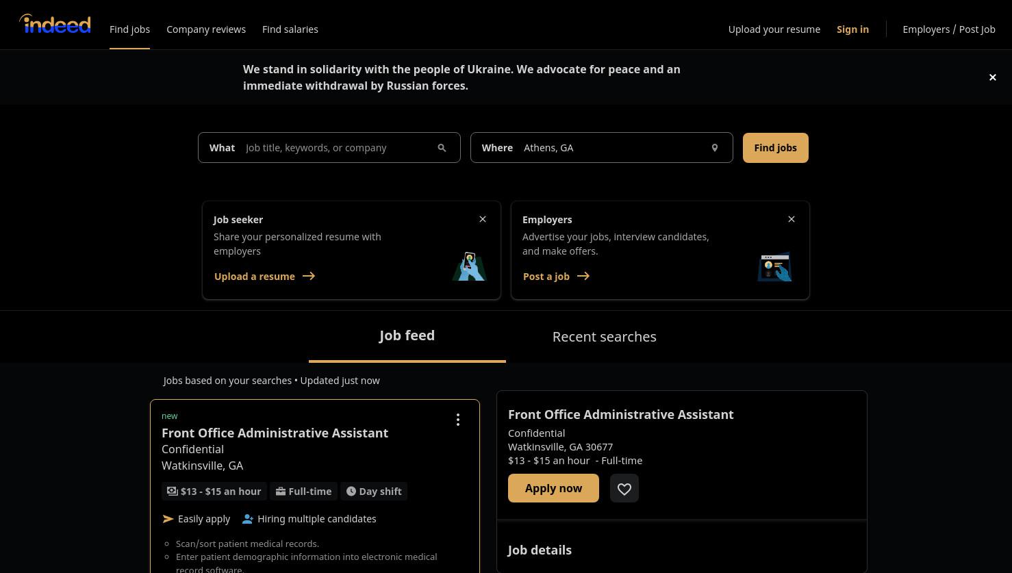Click the job title in the details pane
This screenshot has height=573, width=1012.
pos(621,414)
